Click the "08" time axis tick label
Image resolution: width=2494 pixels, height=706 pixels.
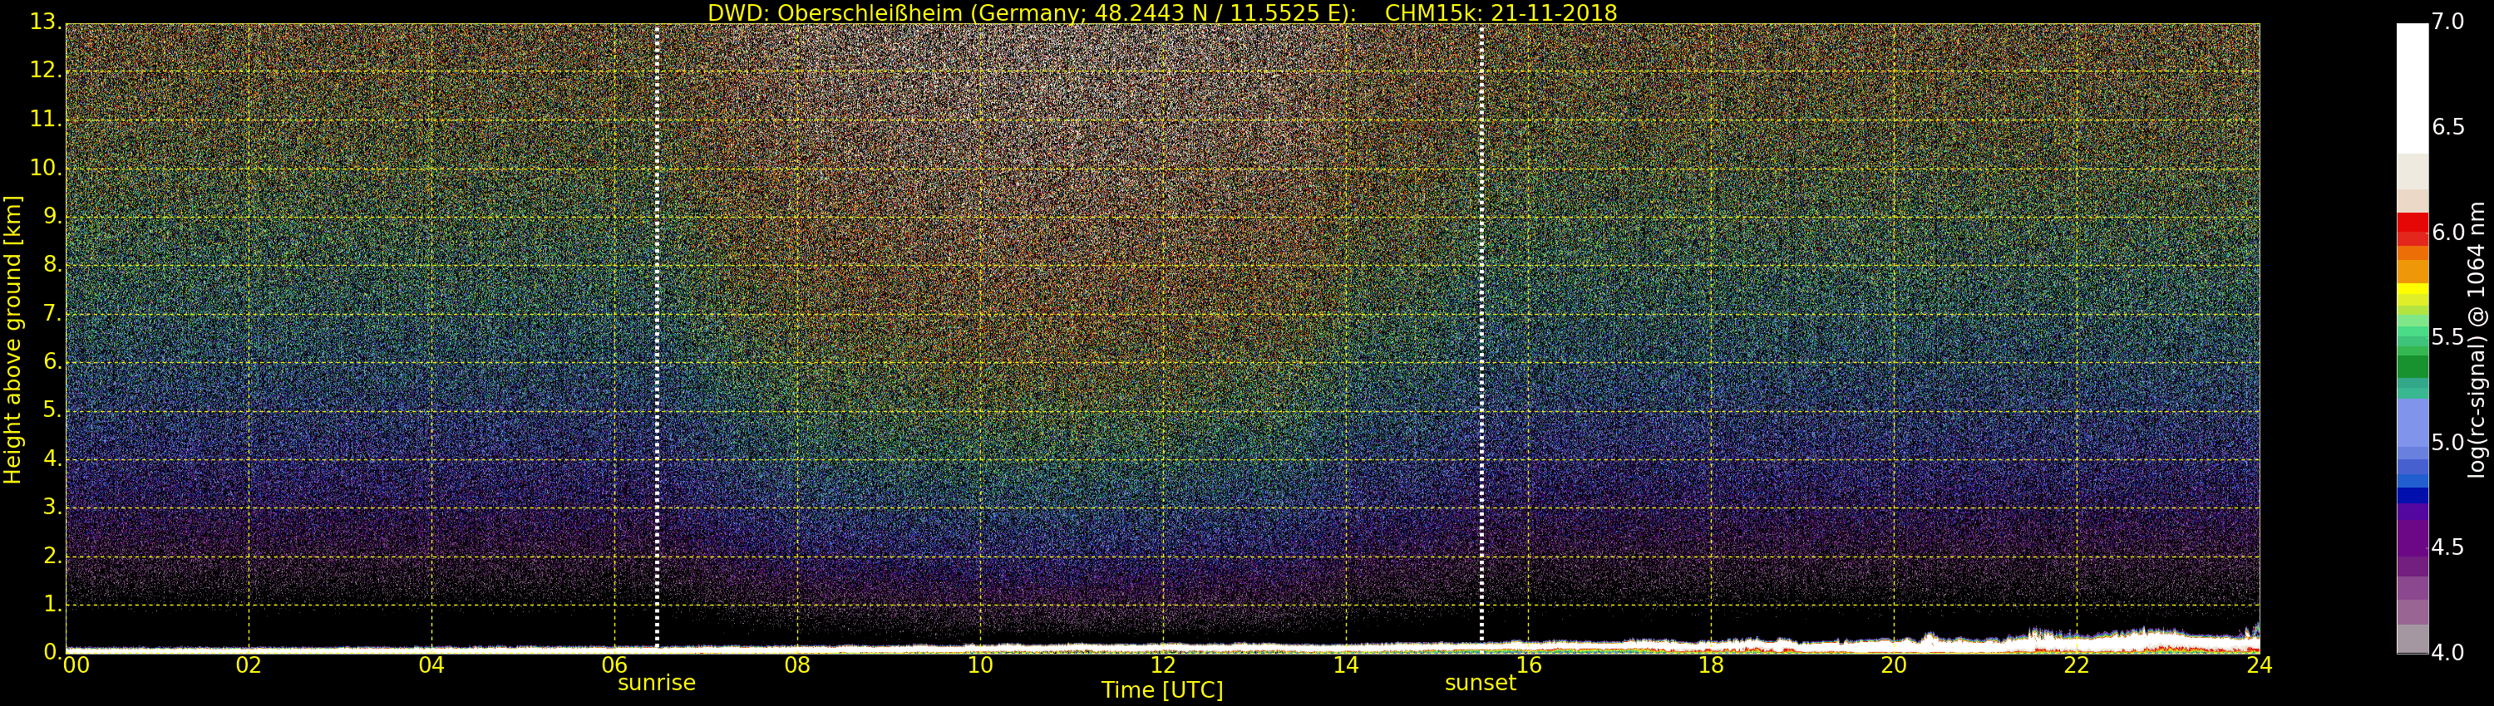tap(796, 664)
